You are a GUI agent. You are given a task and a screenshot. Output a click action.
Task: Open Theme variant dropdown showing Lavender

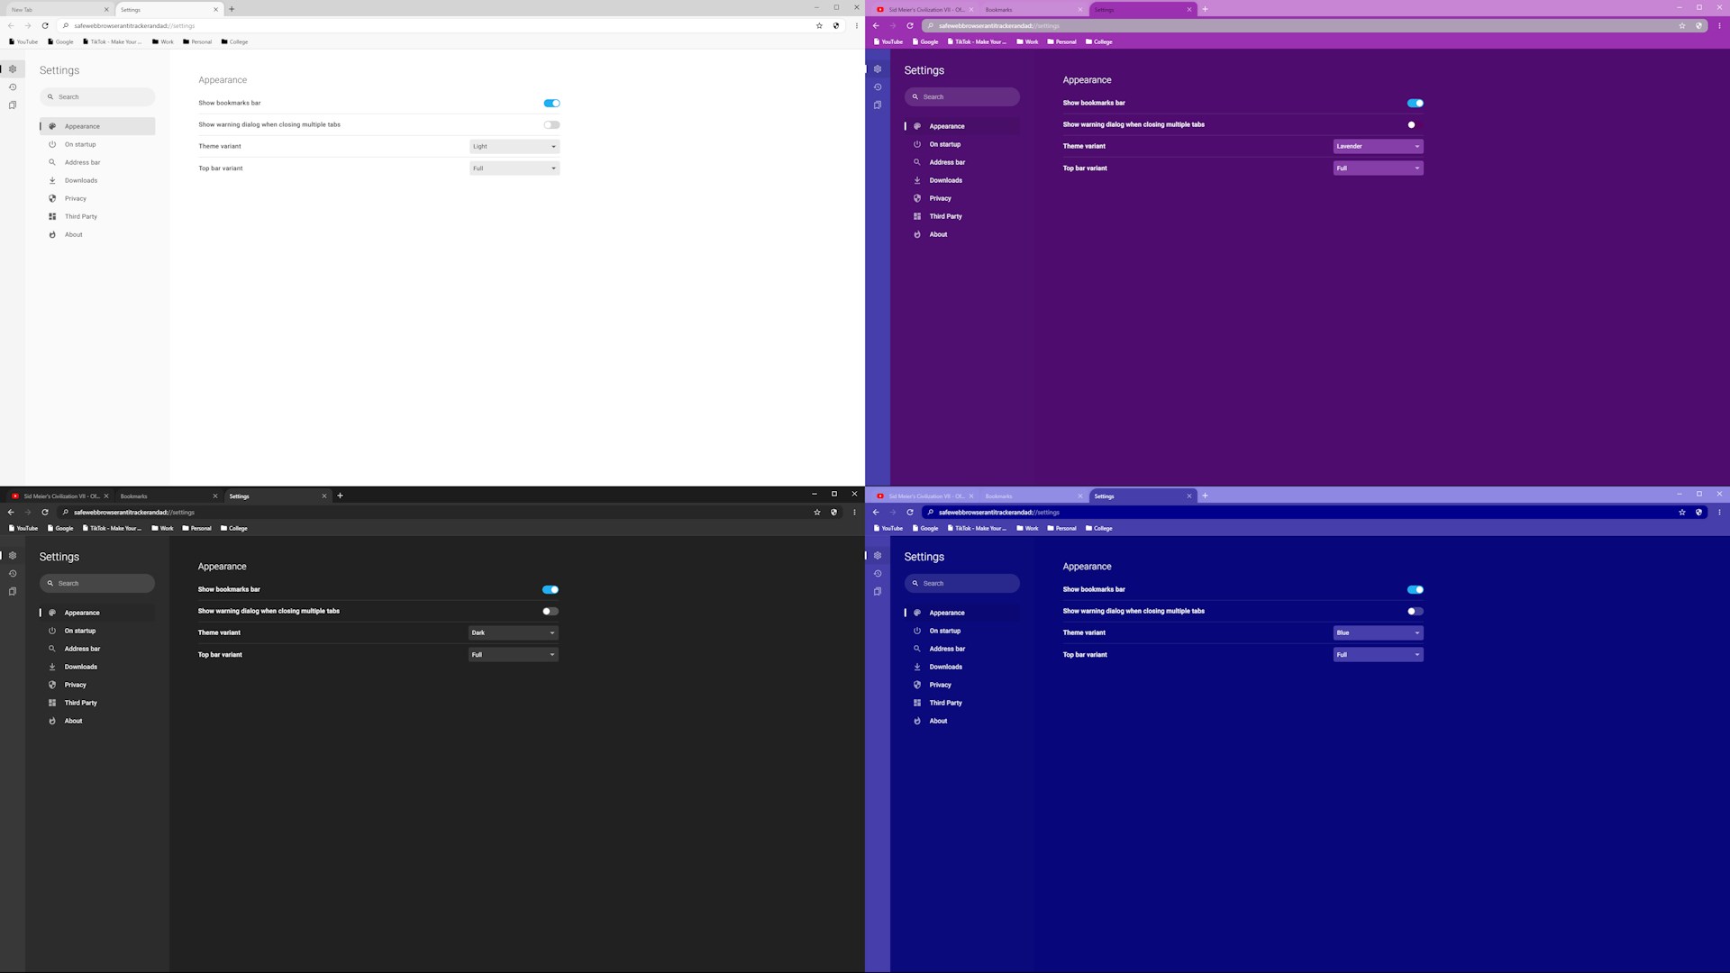click(1378, 146)
